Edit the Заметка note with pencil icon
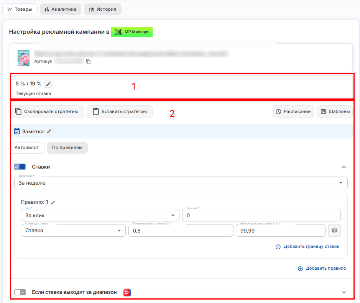This screenshot has width=360, height=303. click(49, 131)
